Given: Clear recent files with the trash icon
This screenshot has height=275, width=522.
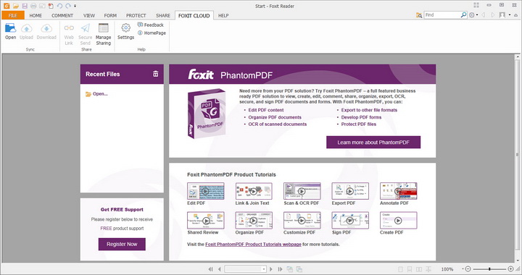Looking at the screenshot, I should click(155, 74).
